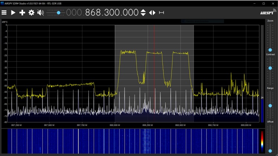Screen dimensions: 278x156
Task: Click the AIRSPY logo
Action: point(268,12)
